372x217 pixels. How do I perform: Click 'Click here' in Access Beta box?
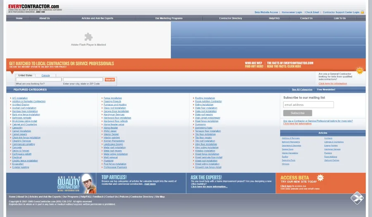[286, 186]
